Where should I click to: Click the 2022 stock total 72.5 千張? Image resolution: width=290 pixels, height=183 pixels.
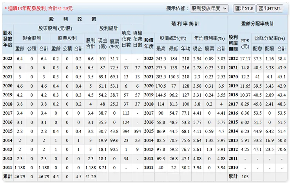(x=114, y=68)
